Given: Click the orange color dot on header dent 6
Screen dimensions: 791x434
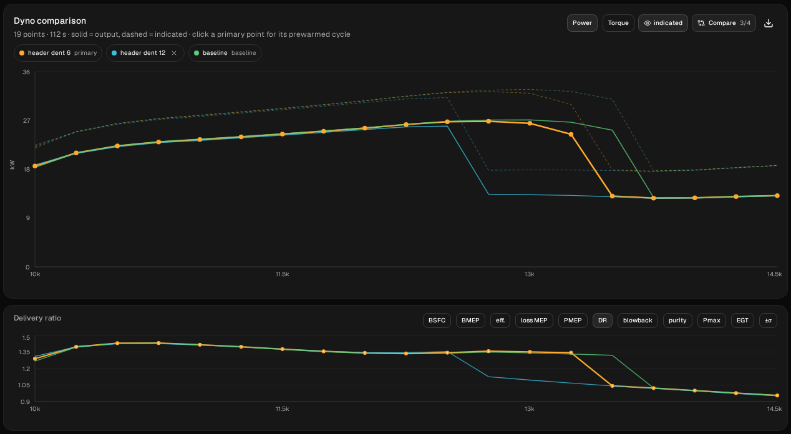Looking at the screenshot, I should click(x=22, y=53).
